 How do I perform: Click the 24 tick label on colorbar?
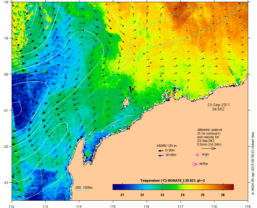182,195
